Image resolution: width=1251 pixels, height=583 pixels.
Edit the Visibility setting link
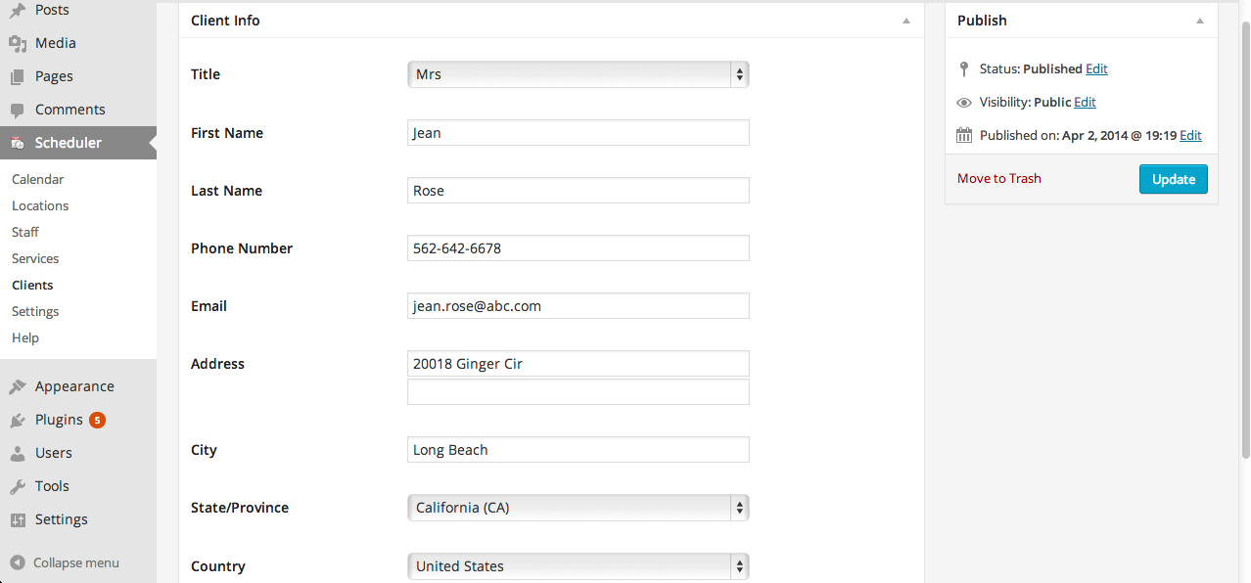[x=1085, y=102]
